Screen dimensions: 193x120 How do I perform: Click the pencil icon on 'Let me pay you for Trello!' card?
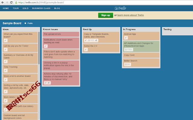pyautogui.click(x=5, y=49)
